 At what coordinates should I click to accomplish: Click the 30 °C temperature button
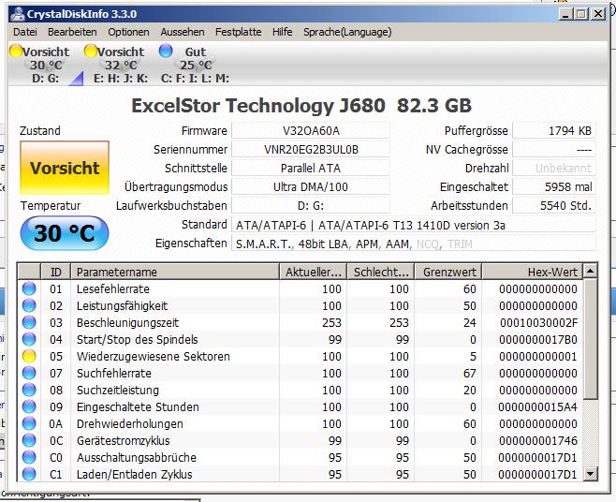pyautogui.click(x=65, y=233)
